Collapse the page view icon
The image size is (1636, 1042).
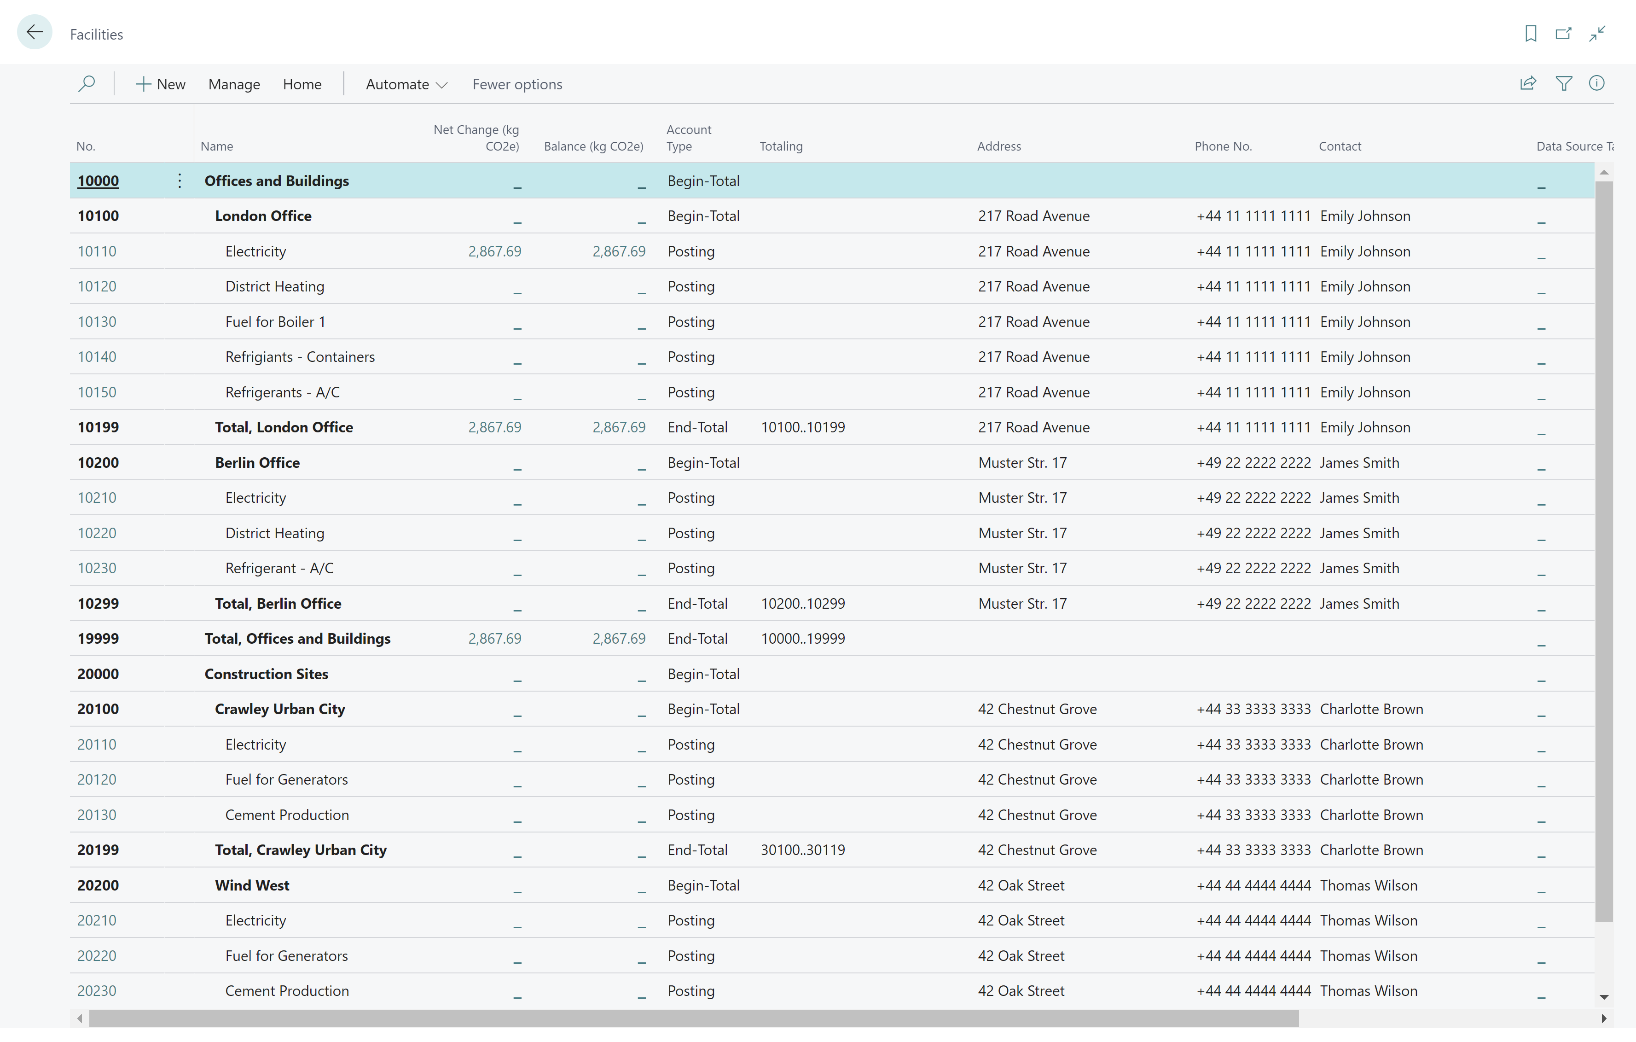(x=1596, y=33)
